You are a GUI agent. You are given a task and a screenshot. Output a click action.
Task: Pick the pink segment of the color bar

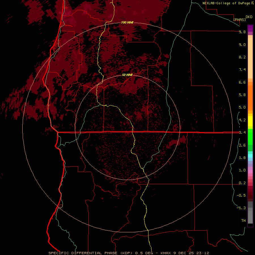pos(250,172)
